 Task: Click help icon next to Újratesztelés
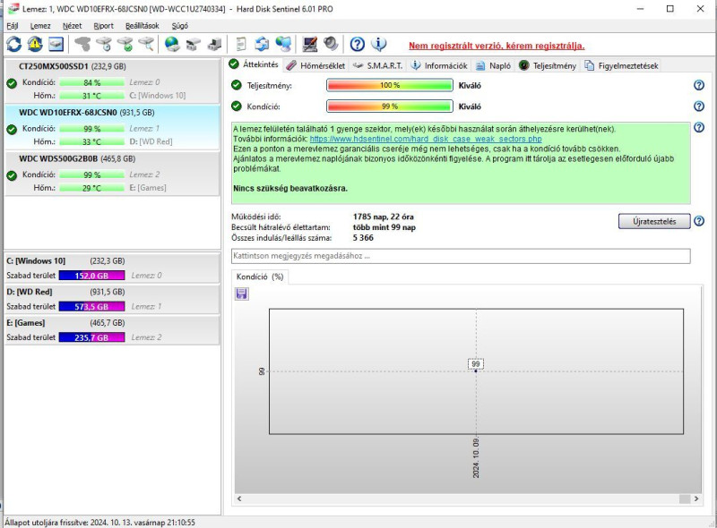tap(699, 221)
